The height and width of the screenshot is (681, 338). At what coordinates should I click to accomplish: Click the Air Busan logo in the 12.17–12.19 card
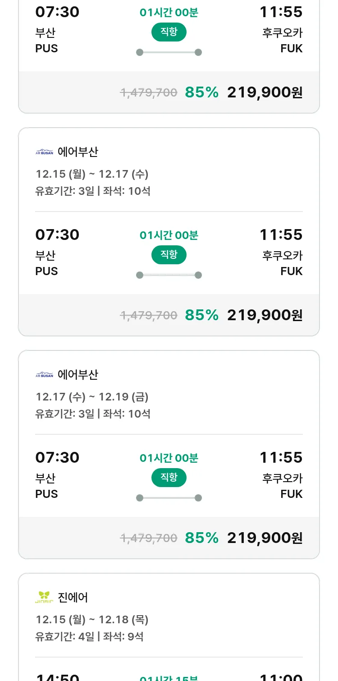pos(44,375)
